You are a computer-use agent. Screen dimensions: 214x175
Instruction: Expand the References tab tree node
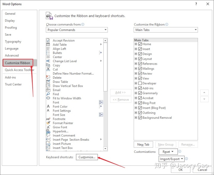(136, 64)
